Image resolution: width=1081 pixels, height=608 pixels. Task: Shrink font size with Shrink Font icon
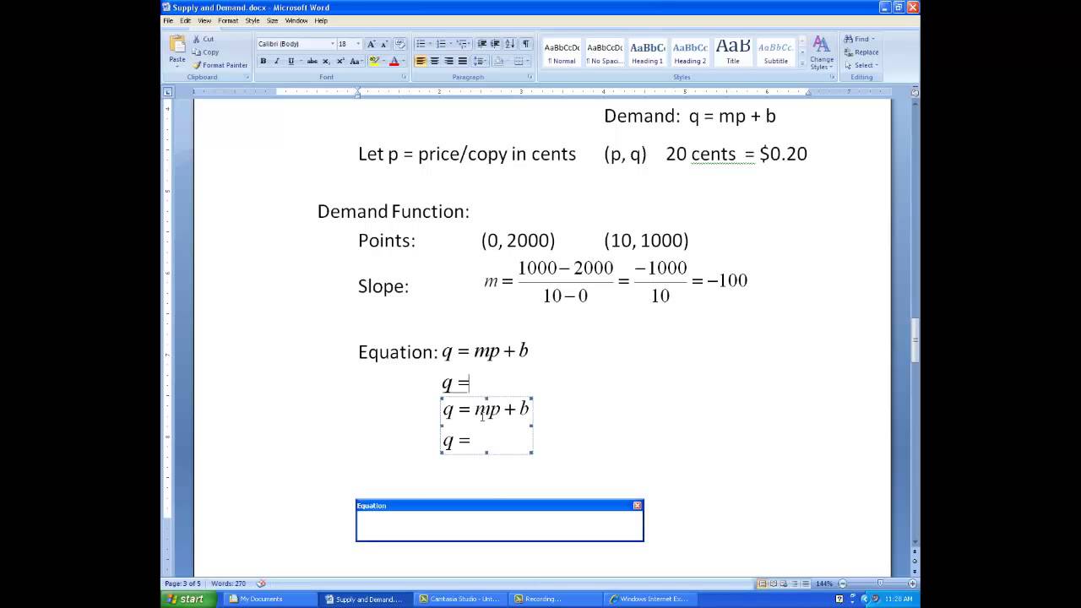pos(384,44)
